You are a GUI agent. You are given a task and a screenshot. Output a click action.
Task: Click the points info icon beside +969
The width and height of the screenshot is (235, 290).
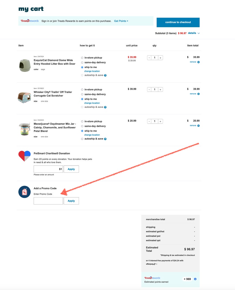click(x=195, y=279)
